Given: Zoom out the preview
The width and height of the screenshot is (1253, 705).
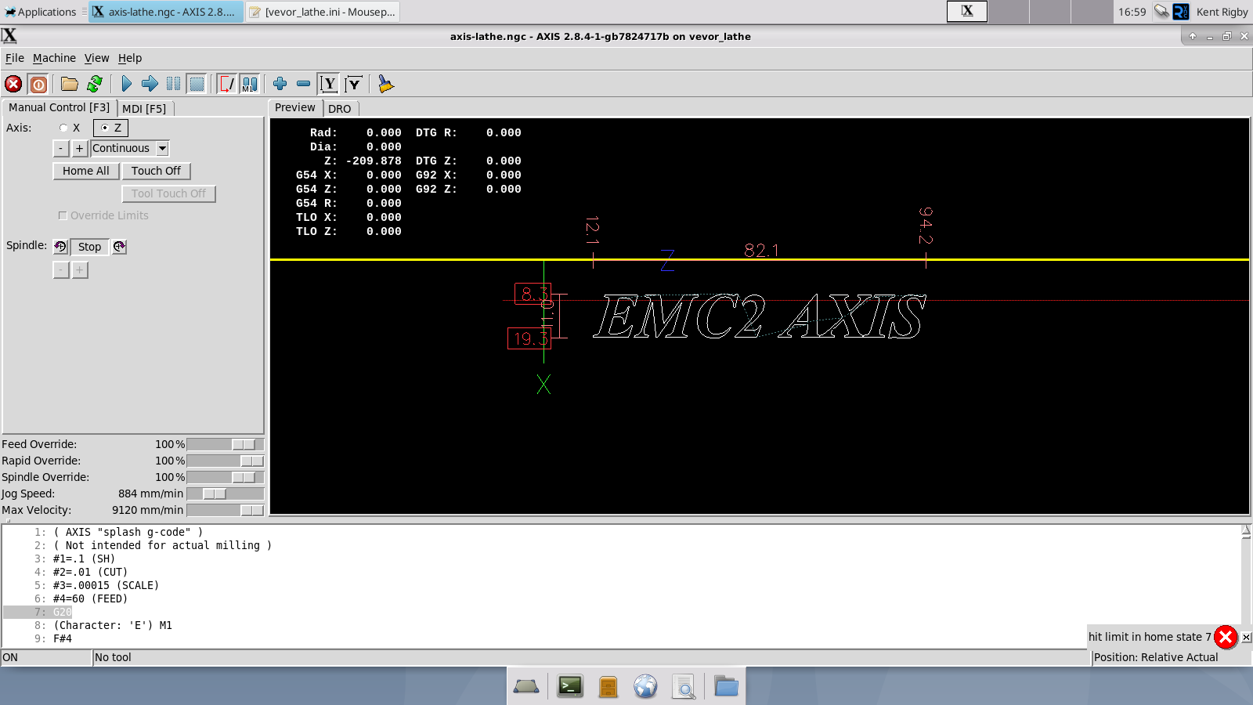Looking at the screenshot, I should pyautogui.click(x=303, y=84).
